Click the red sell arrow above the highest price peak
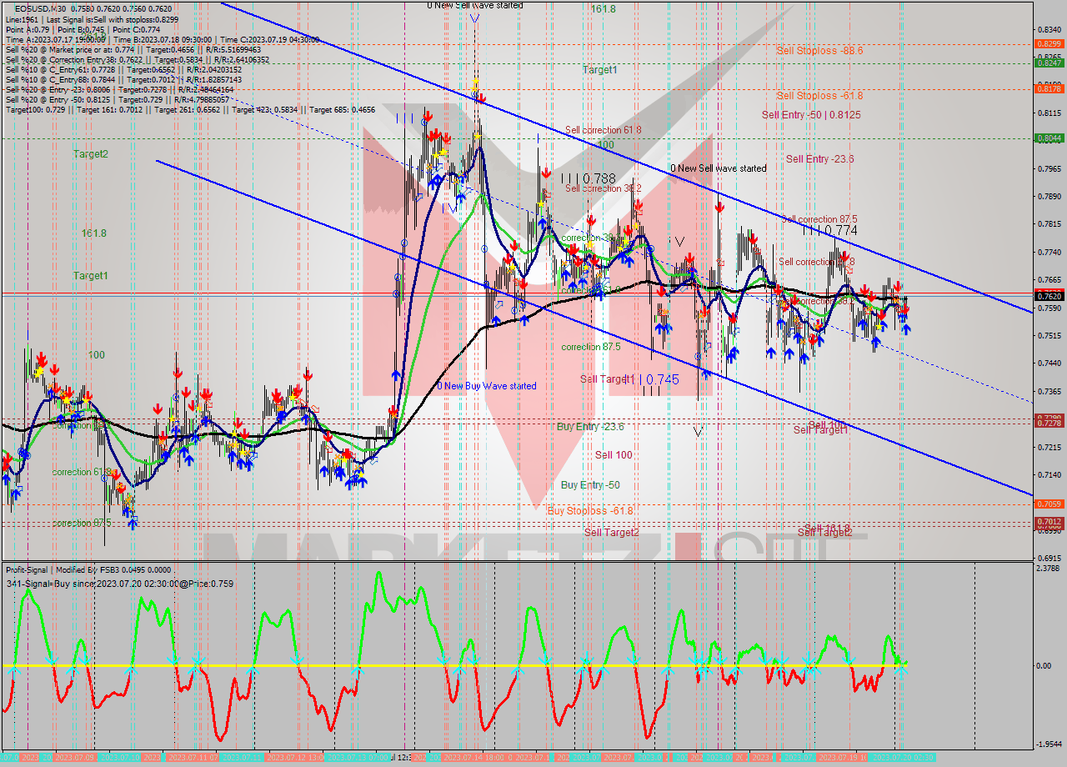1067x767 pixels. tap(481, 98)
